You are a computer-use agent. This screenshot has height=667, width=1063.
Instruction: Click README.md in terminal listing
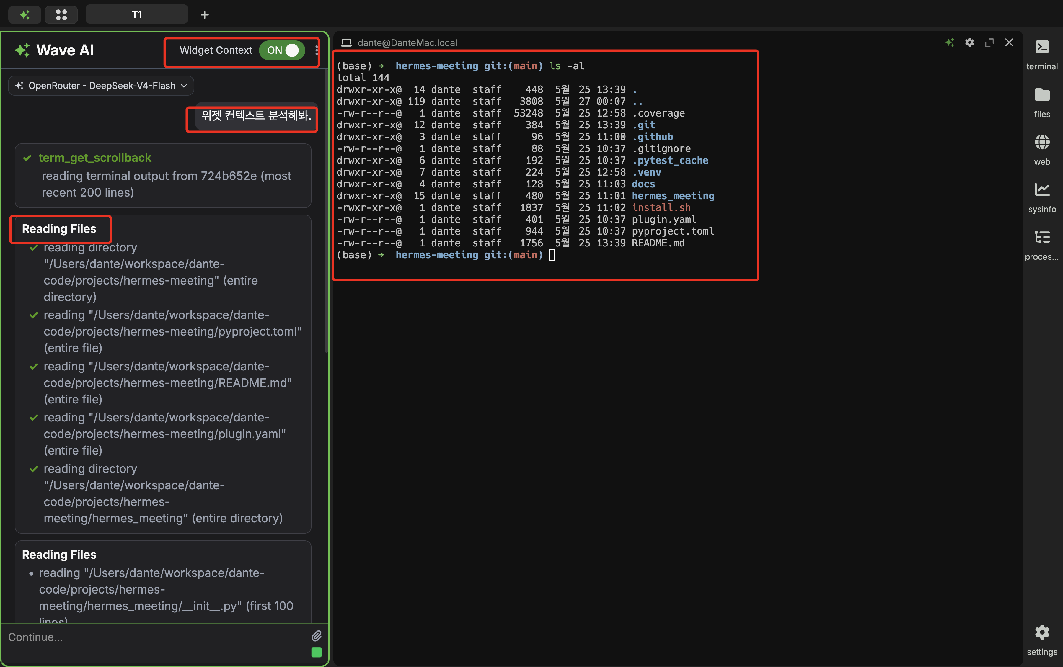[x=658, y=243]
